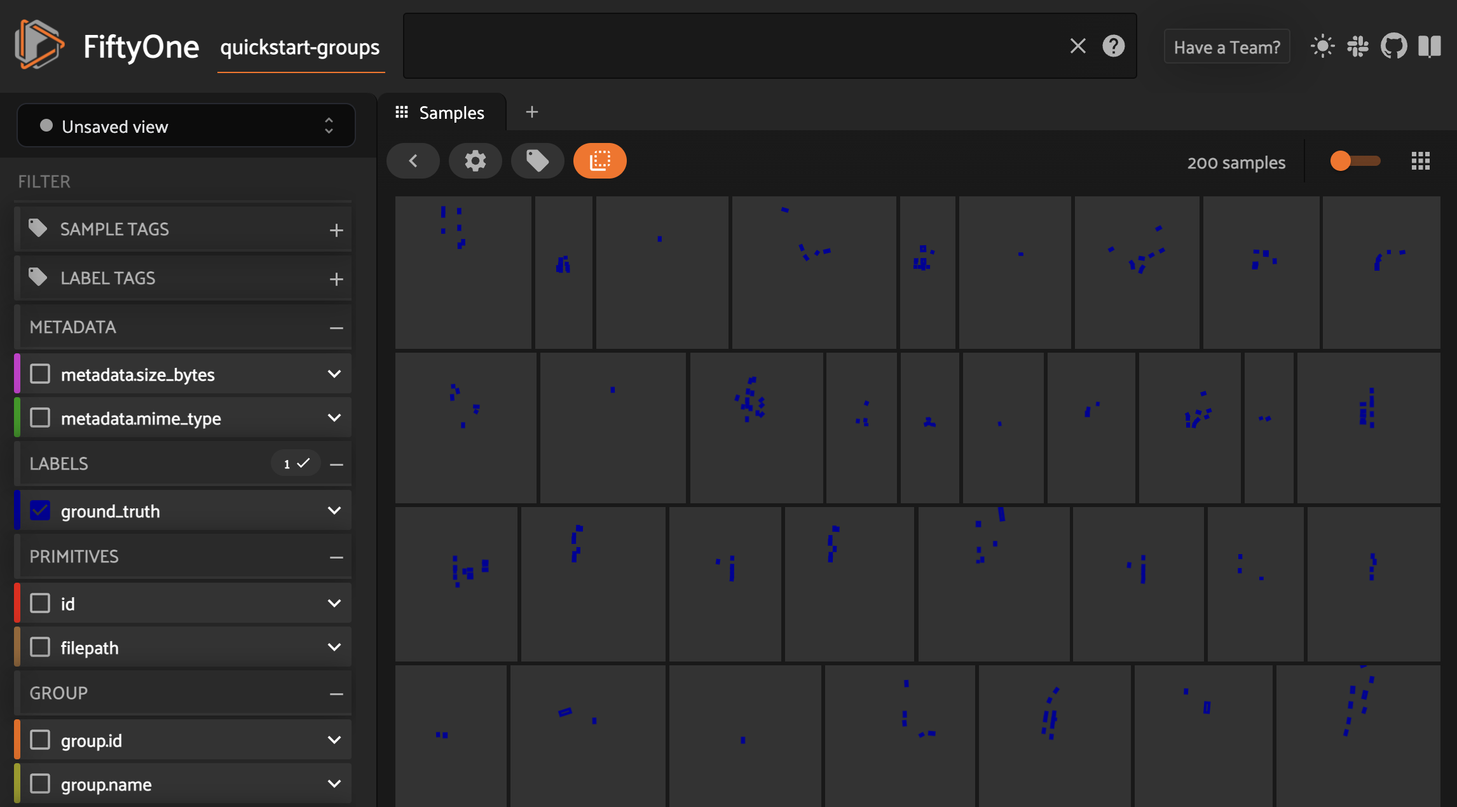Expand the filepath primitive filter
Viewport: 1457px width, 807px height.
[335, 647]
